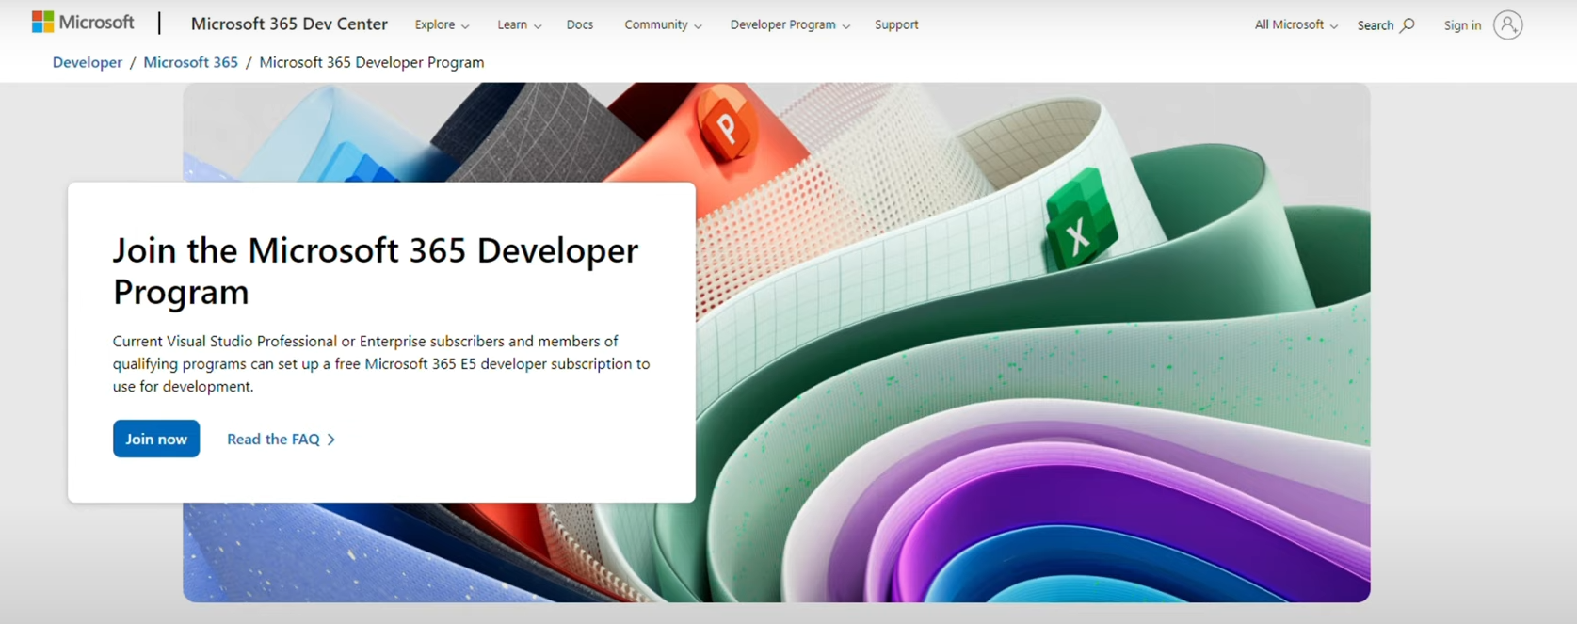
Task: Click the PowerPoint icon in banner
Action: tap(725, 126)
